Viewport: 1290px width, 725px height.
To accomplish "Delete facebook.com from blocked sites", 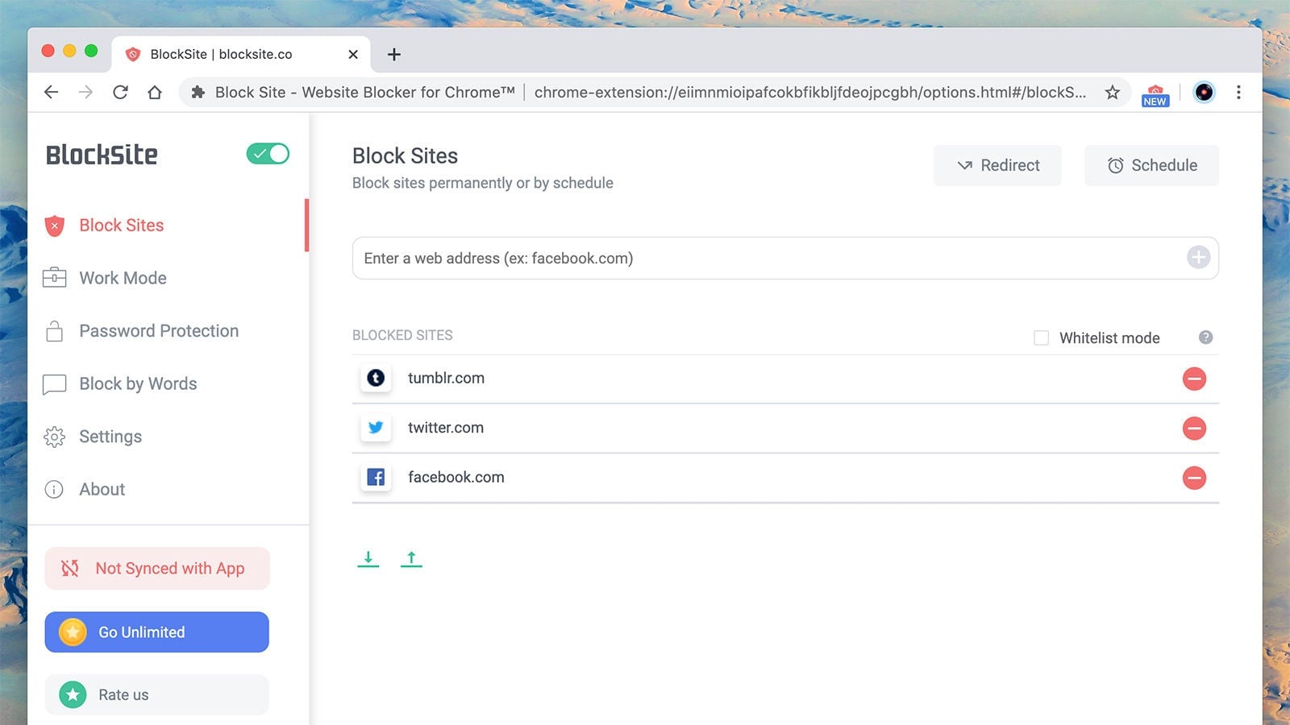I will click(x=1194, y=478).
